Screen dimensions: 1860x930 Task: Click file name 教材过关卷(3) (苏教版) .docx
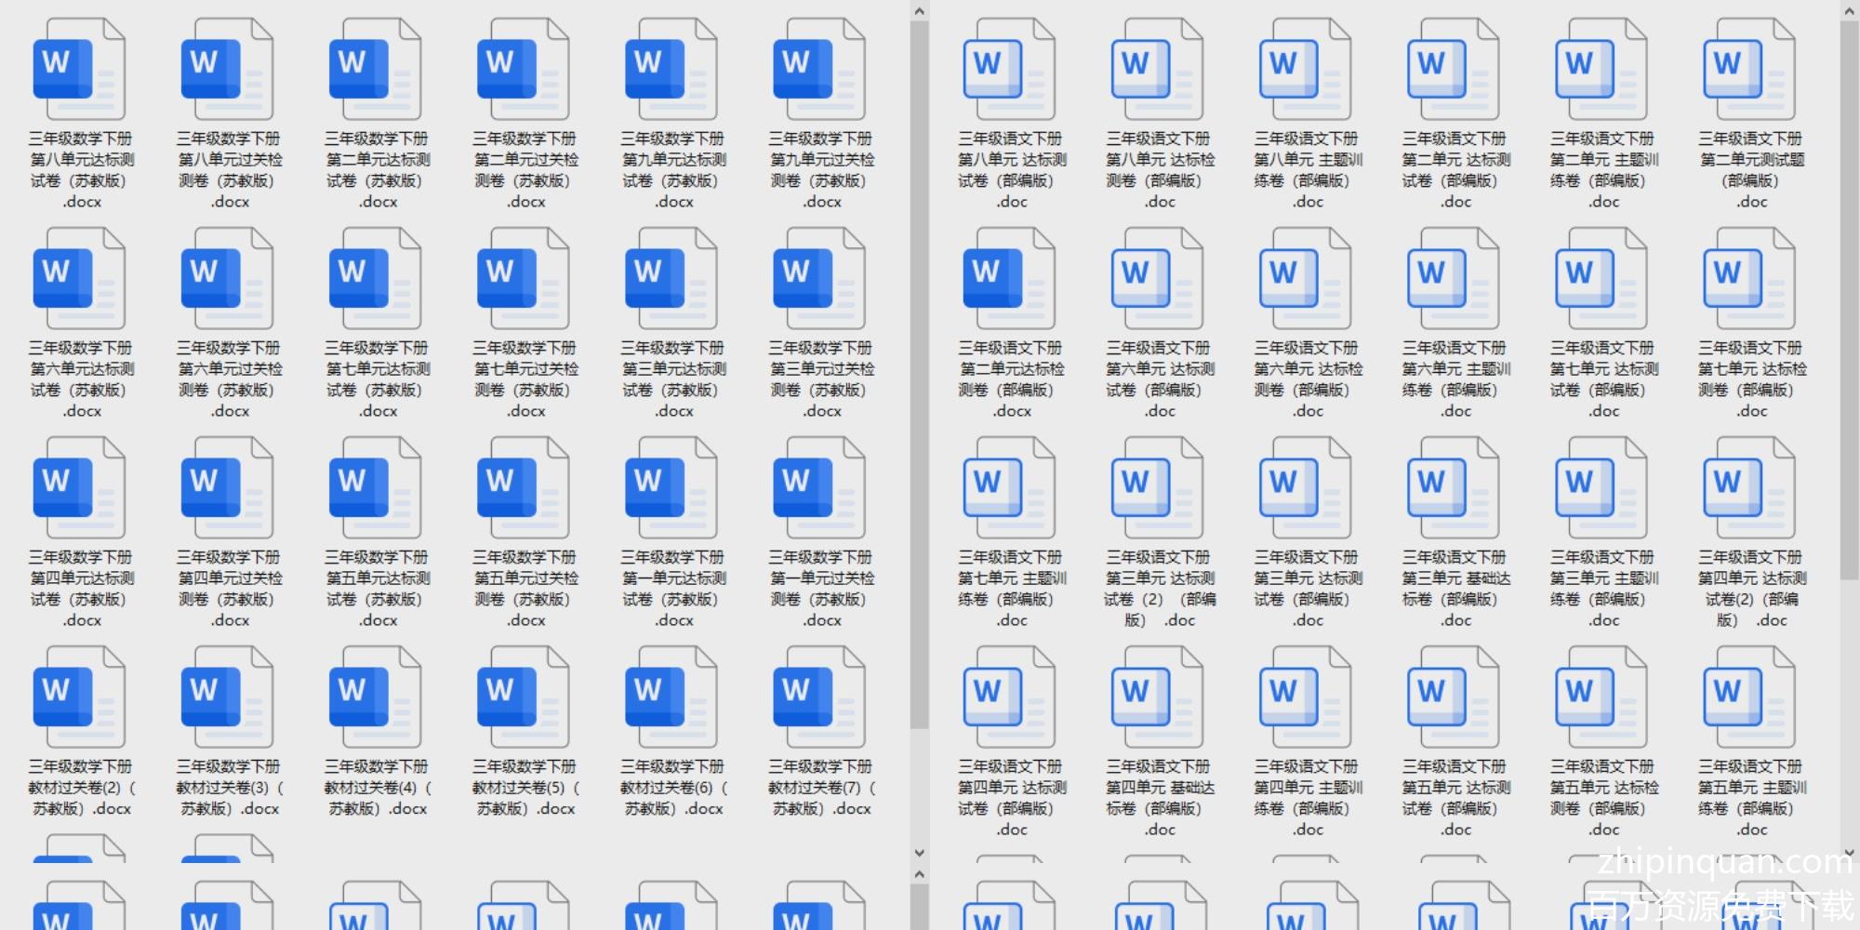point(230,788)
